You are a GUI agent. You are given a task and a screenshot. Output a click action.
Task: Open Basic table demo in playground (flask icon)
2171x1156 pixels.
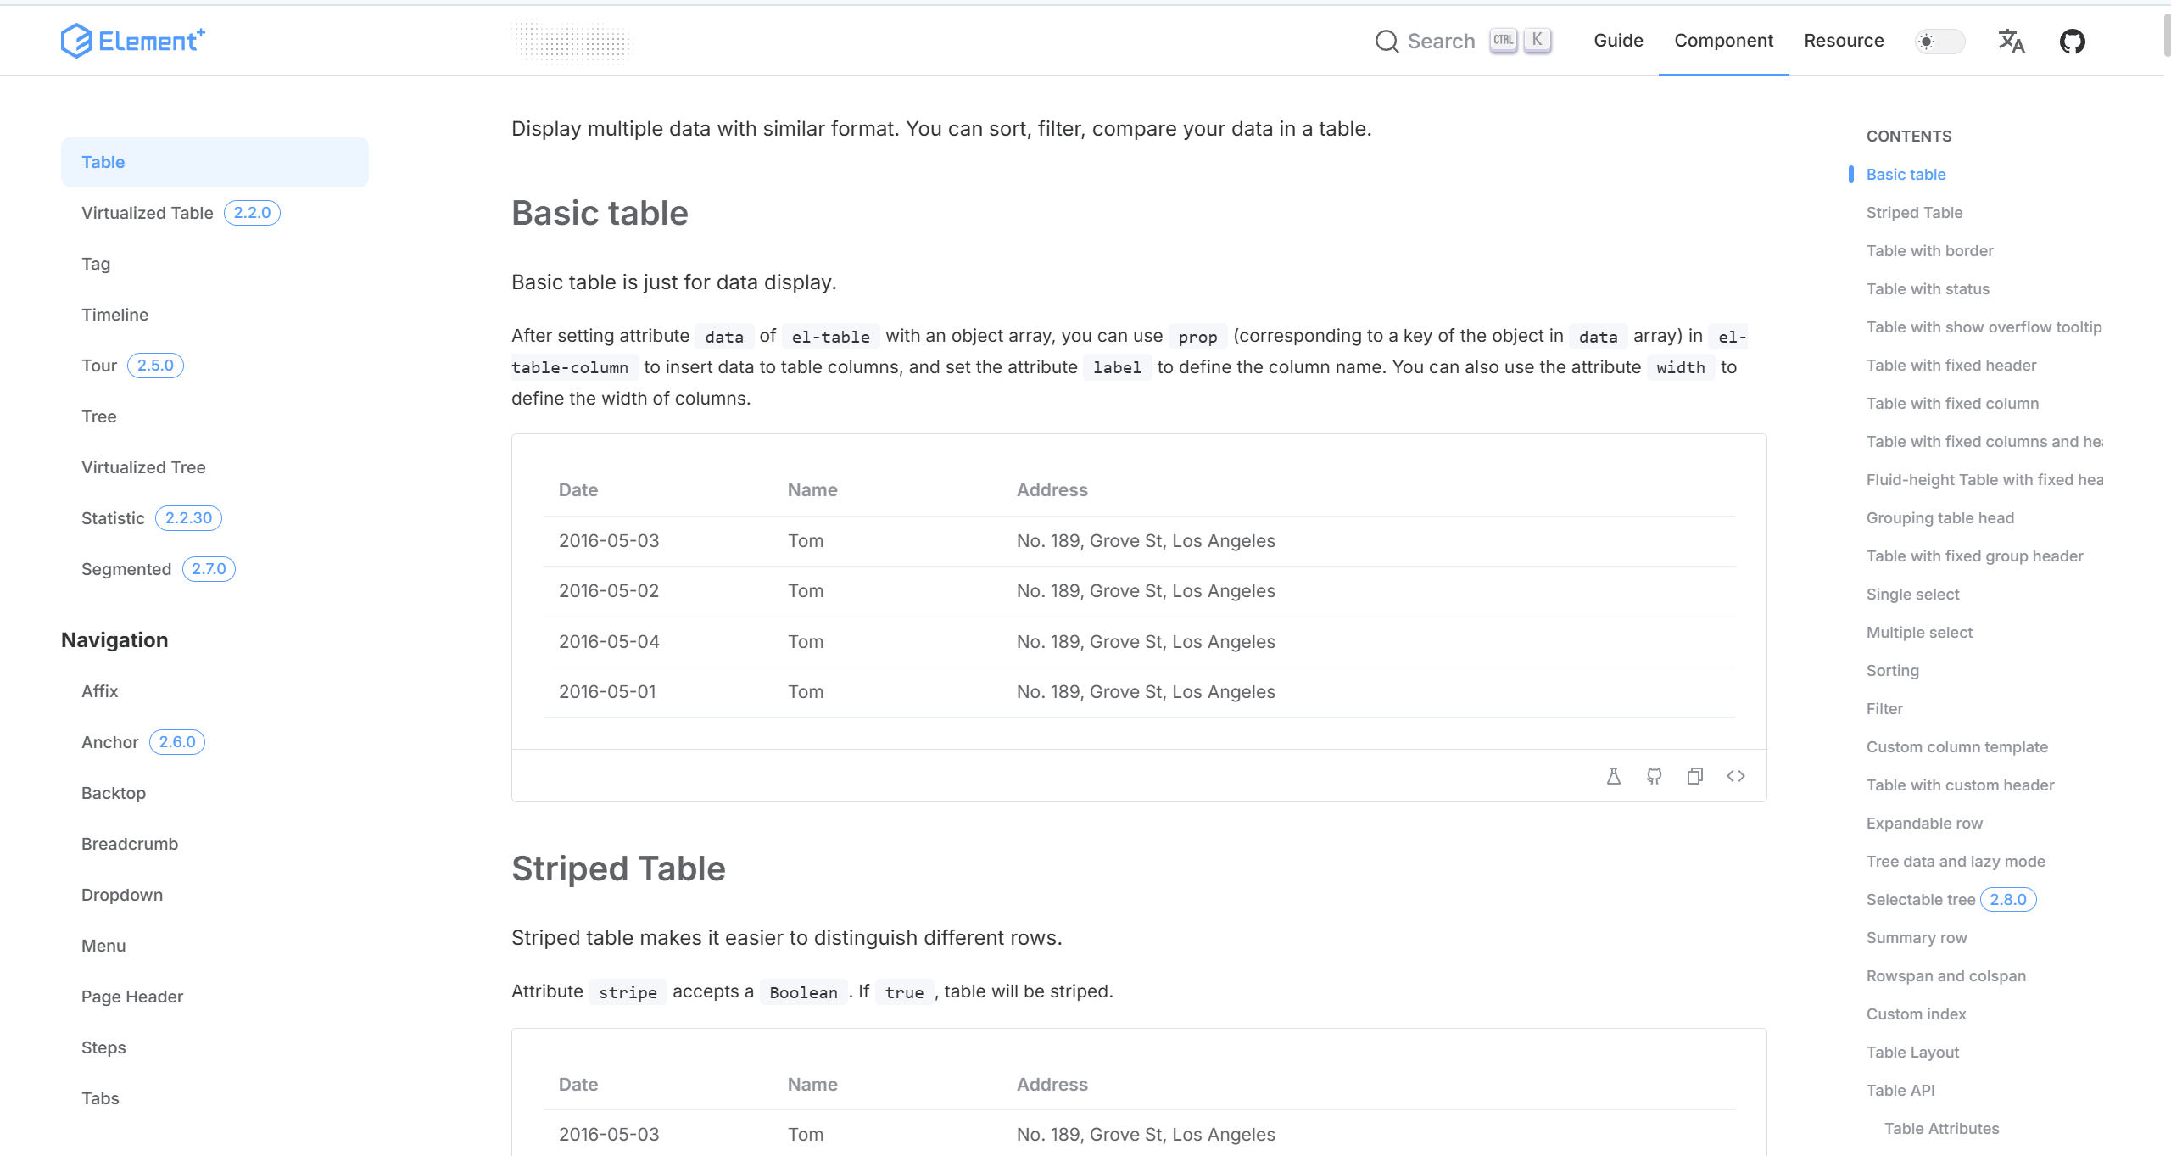point(1614,776)
